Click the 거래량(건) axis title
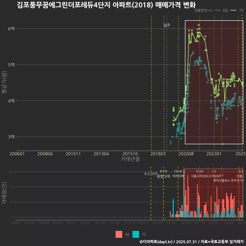The width and height of the screenshot is (246, 246). point(4,193)
